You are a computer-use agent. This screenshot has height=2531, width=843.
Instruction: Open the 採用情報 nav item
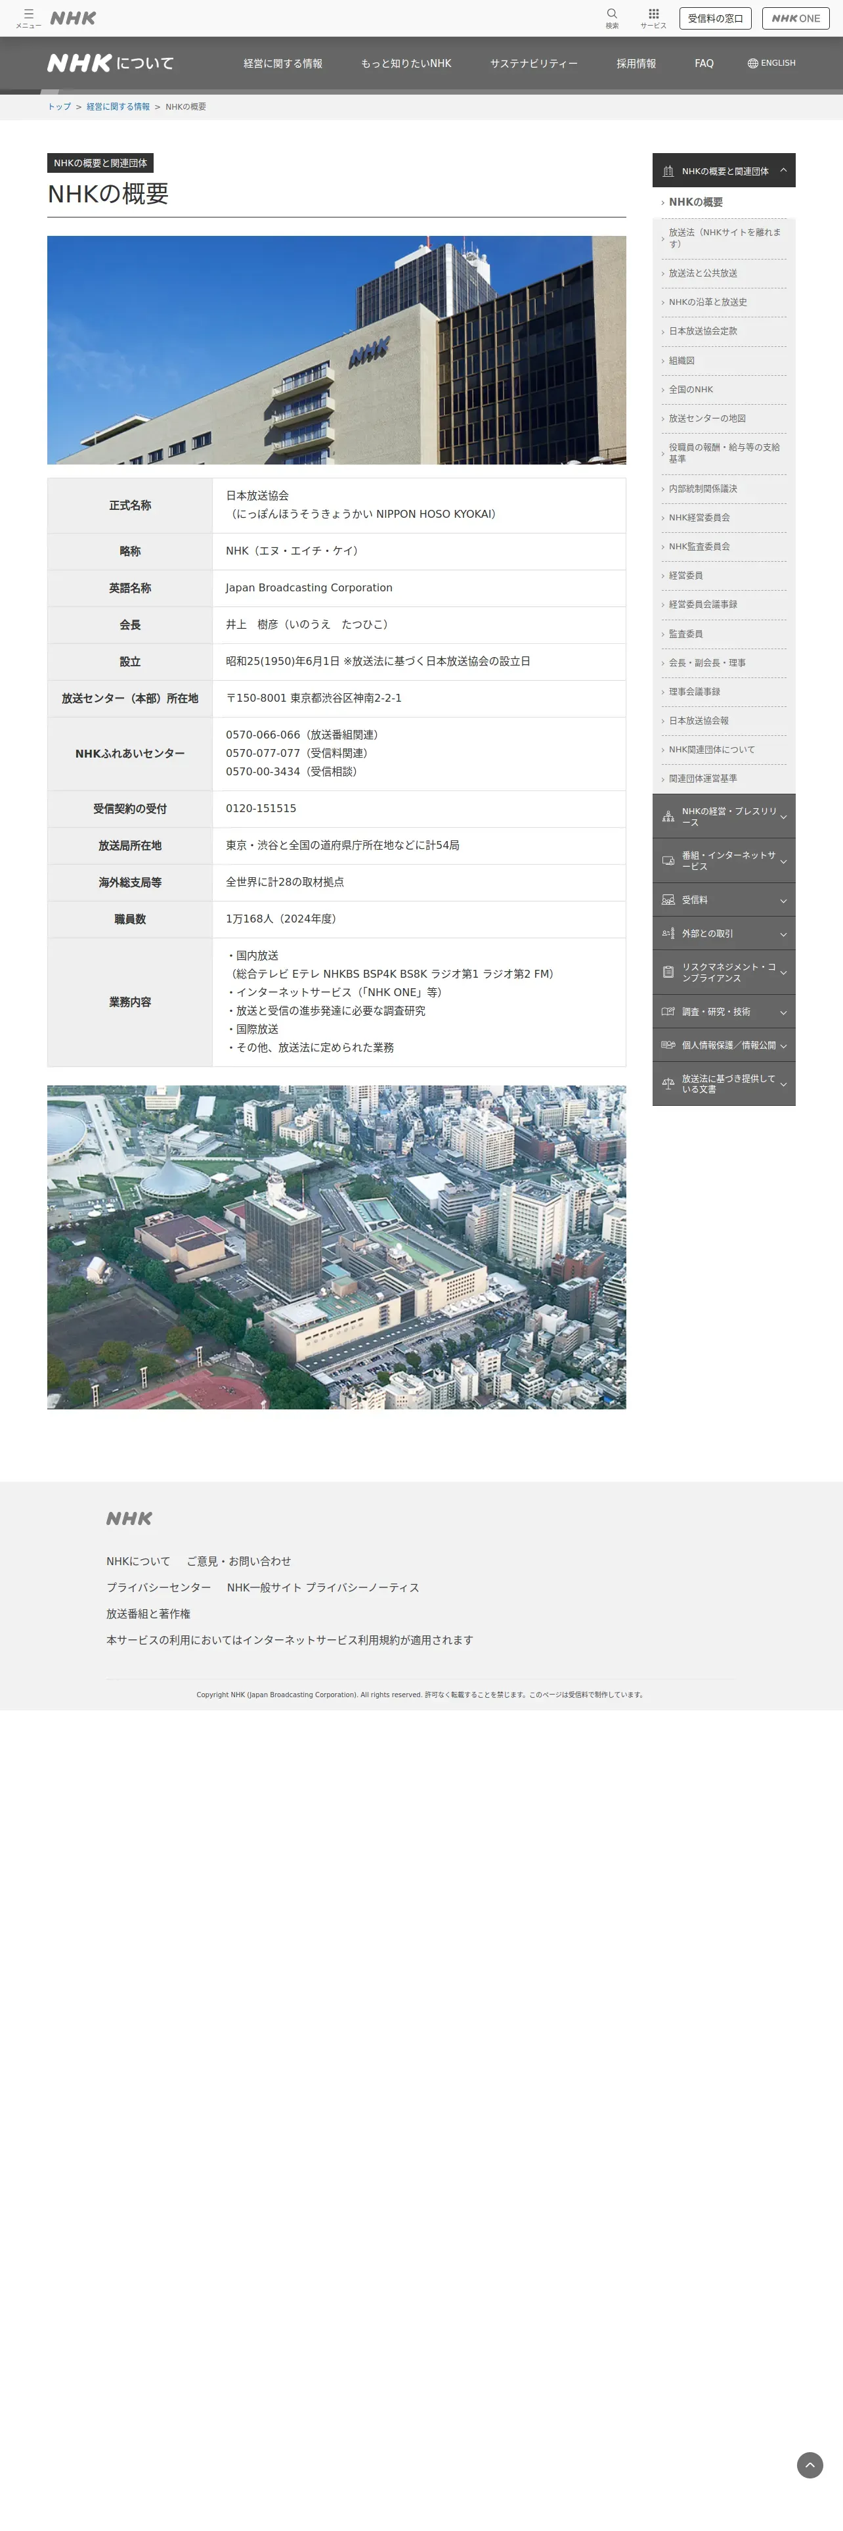point(636,63)
